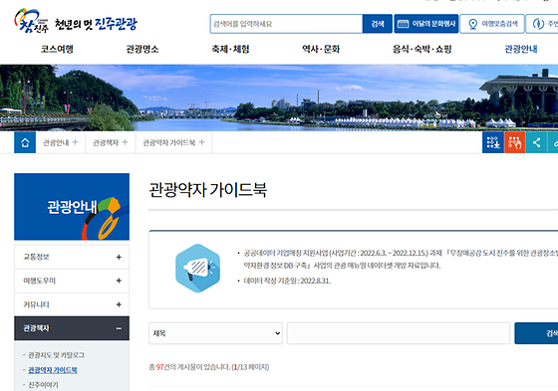
Task: Click the teal share icon
Action: point(536,142)
